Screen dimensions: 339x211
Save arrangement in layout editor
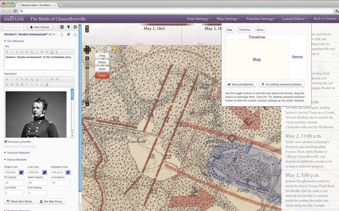pyautogui.click(x=241, y=84)
